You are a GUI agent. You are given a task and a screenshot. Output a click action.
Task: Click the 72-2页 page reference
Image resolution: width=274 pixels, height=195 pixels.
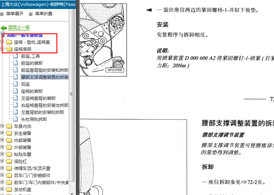pos(254,182)
